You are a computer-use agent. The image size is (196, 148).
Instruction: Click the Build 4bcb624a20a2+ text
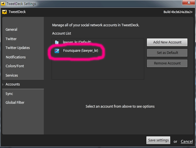(178, 12)
